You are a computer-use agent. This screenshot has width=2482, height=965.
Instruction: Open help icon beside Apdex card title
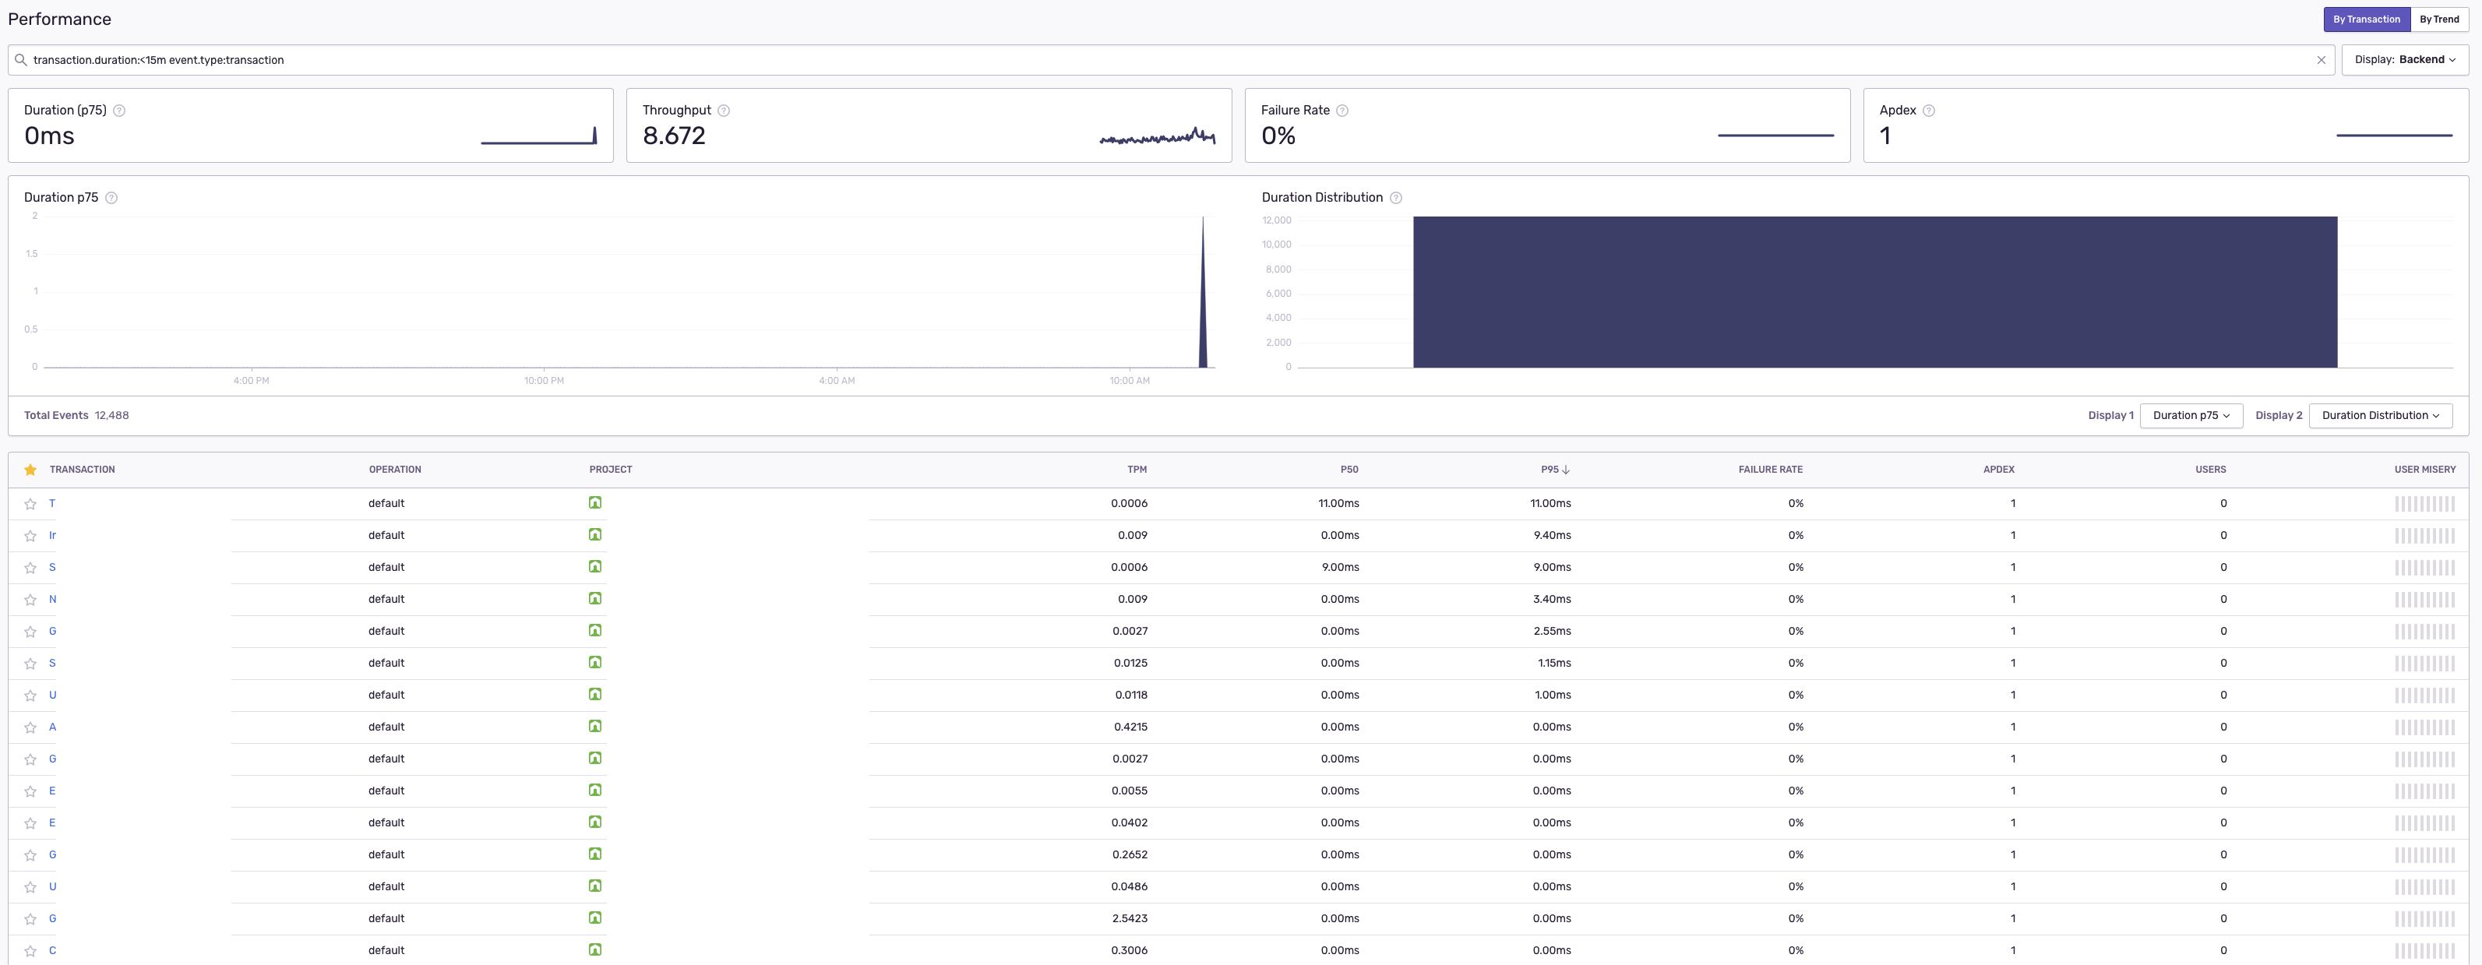pos(1929,111)
